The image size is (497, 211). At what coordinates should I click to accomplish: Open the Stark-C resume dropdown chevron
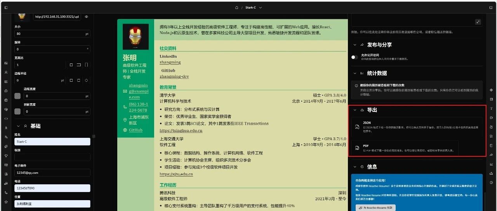[x=261, y=7]
